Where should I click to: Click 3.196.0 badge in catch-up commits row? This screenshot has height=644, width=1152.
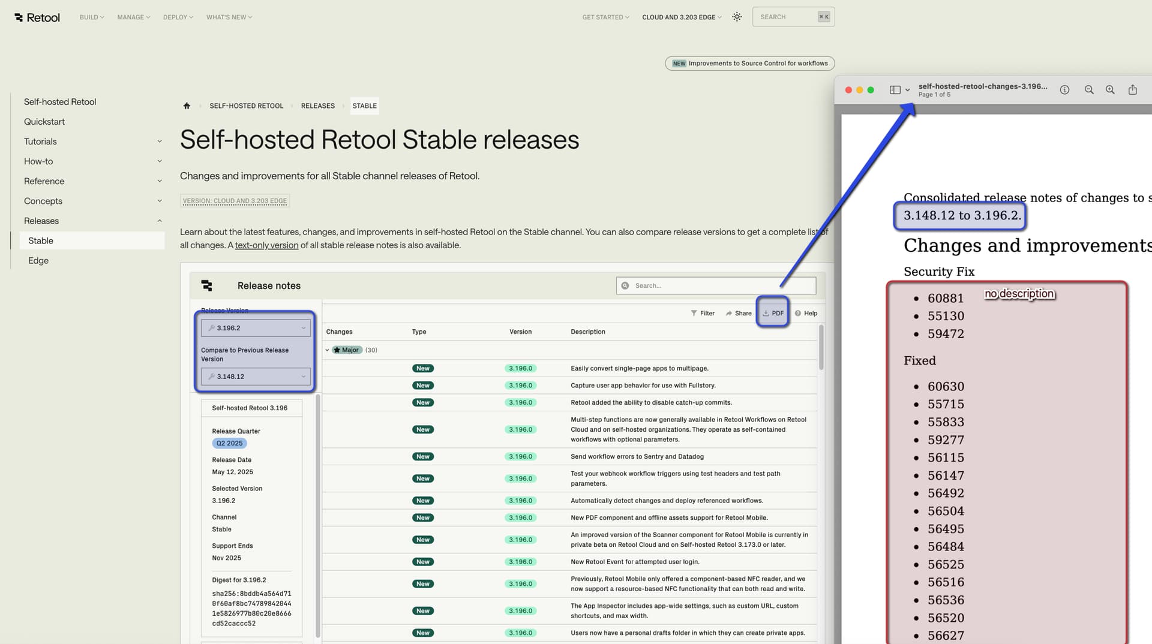point(520,403)
